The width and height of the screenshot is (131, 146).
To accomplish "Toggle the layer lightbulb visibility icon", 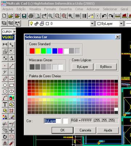I will [31, 24].
